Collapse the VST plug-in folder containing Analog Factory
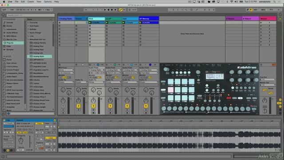Screen dimensions: 284x160 tap(28, 40)
